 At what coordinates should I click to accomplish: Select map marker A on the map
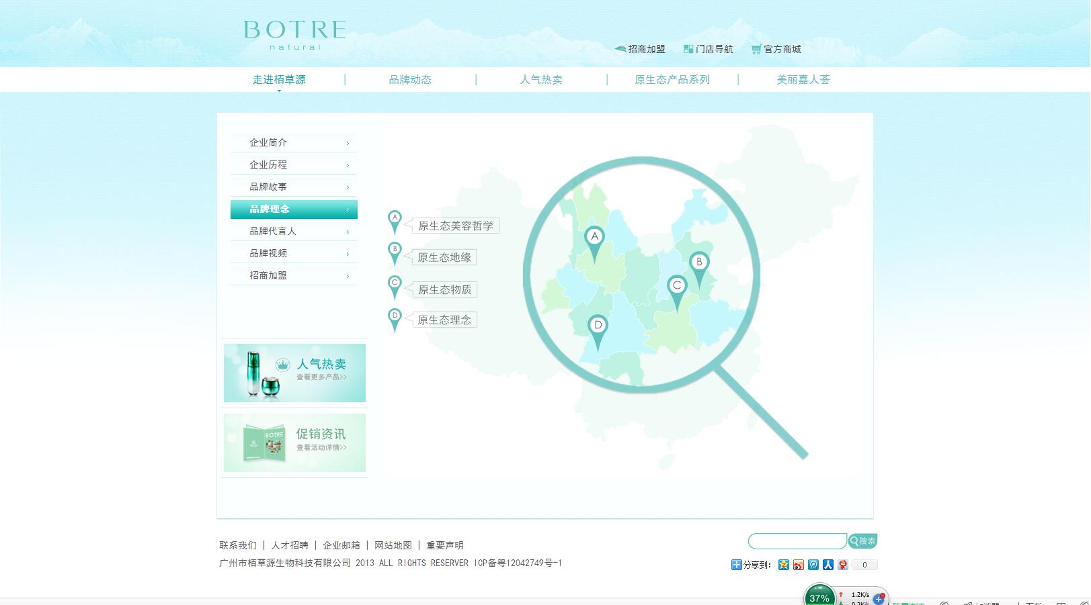coord(594,237)
